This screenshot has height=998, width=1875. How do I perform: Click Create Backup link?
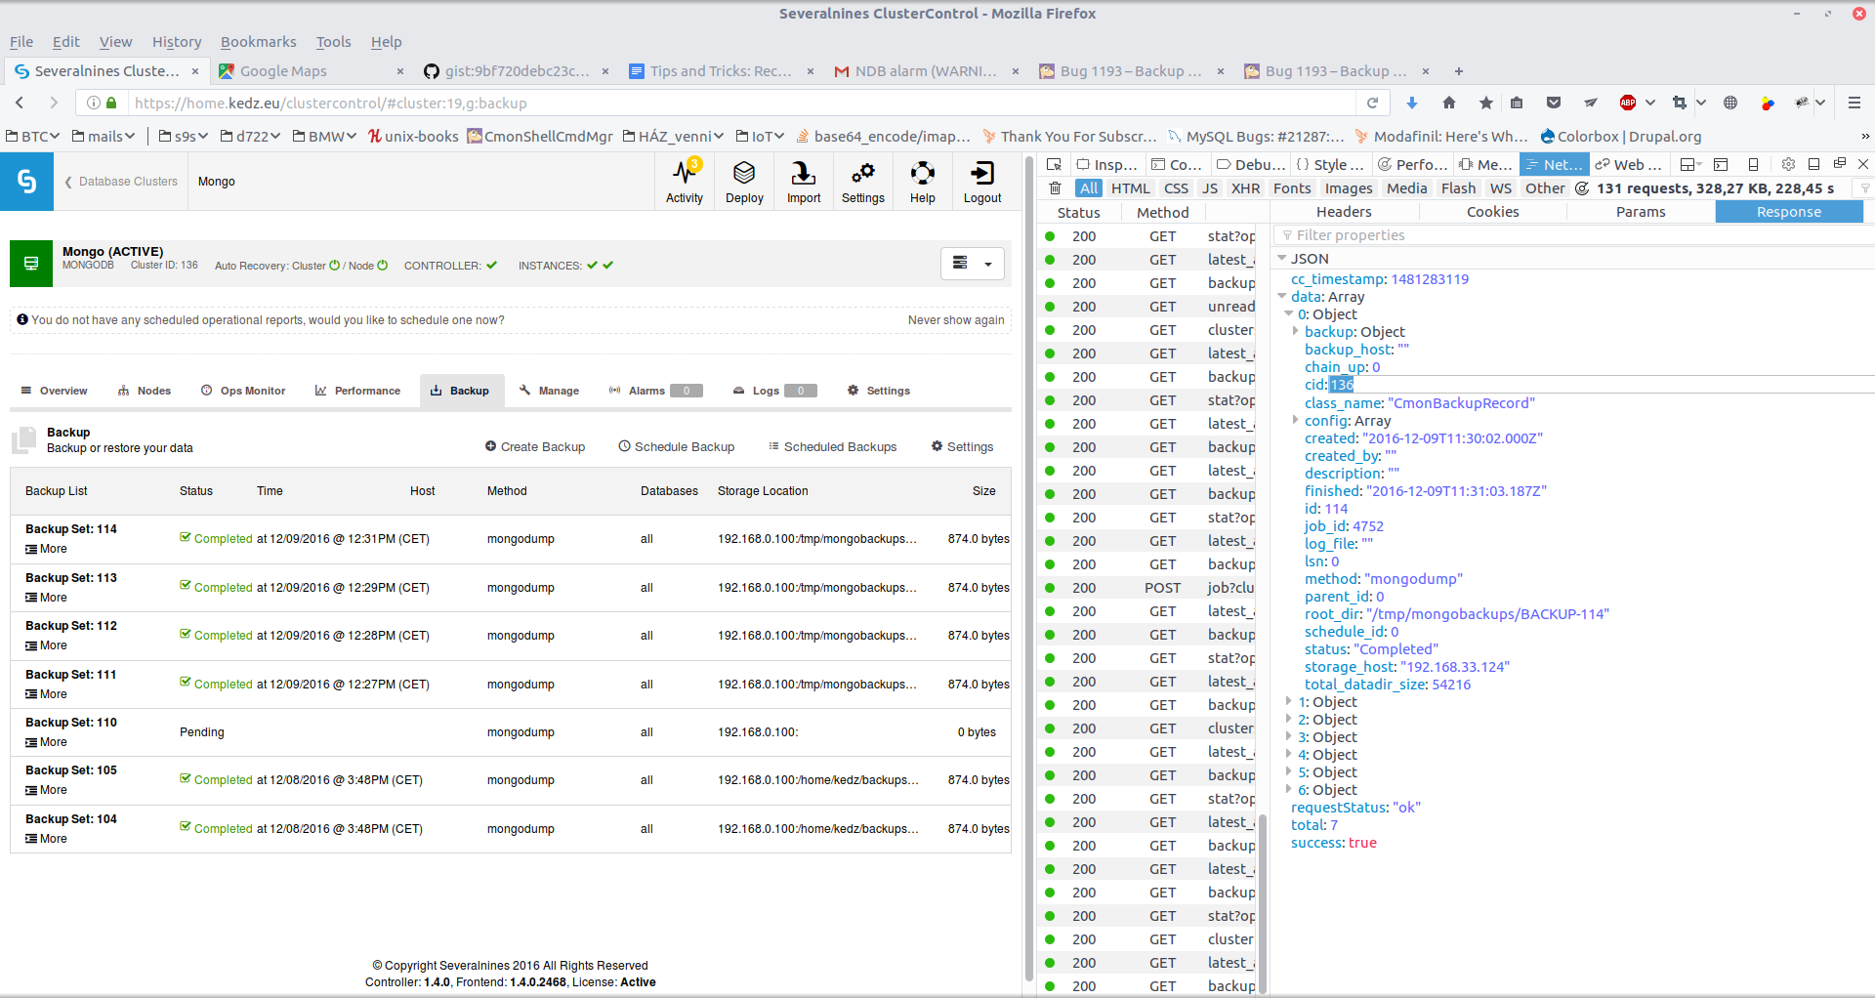535,447
